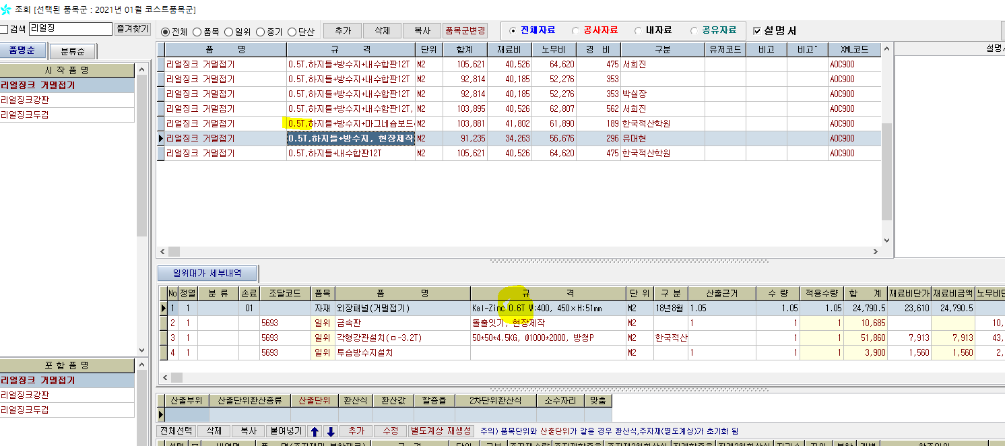The width and height of the screenshot is (1005, 446).
Task: Click the search field containing 리얼징
Action: (x=70, y=29)
